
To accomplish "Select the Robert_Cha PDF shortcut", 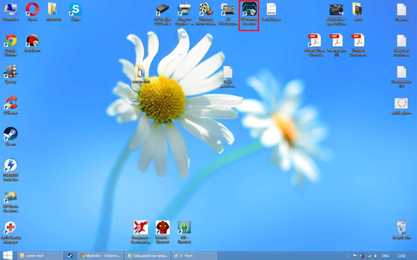I will (315, 45).
